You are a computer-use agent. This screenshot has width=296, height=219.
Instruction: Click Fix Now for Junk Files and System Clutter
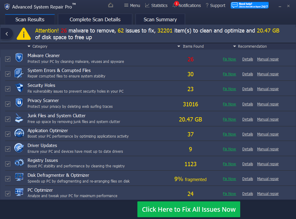pos(229,119)
